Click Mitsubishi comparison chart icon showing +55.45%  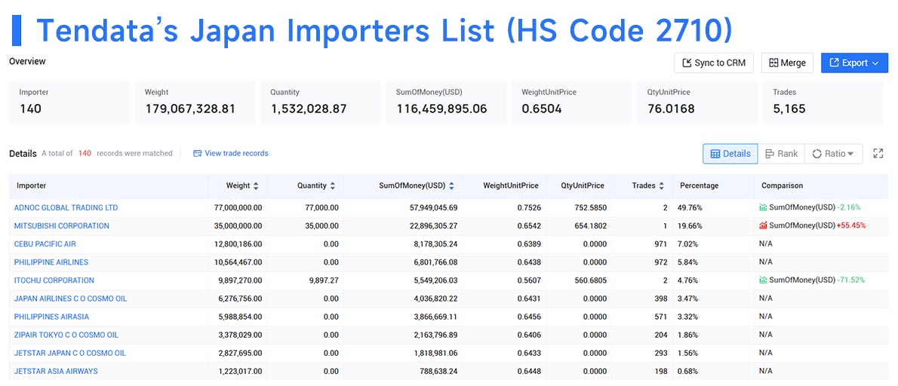763,226
